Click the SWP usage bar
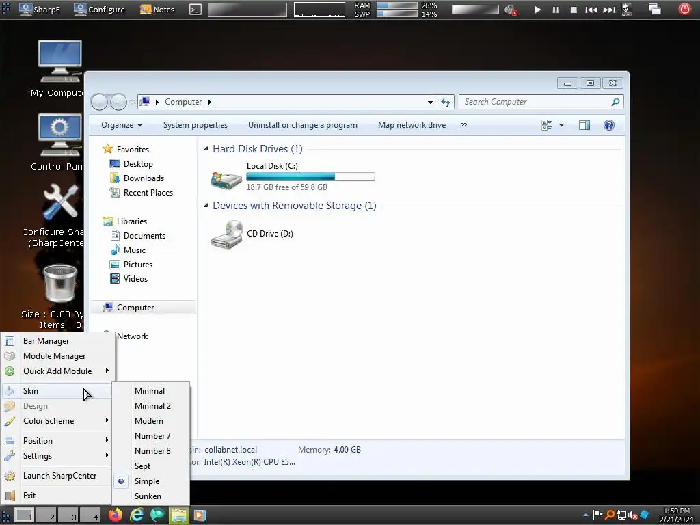The image size is (700, 525). point(397,14)
